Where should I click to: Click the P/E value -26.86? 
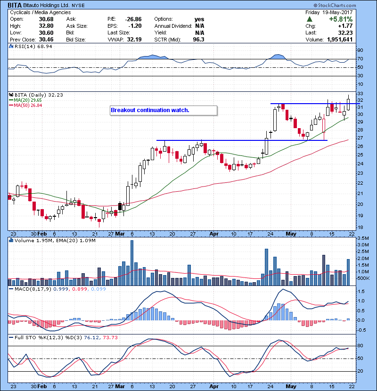(x=133, y=19)
